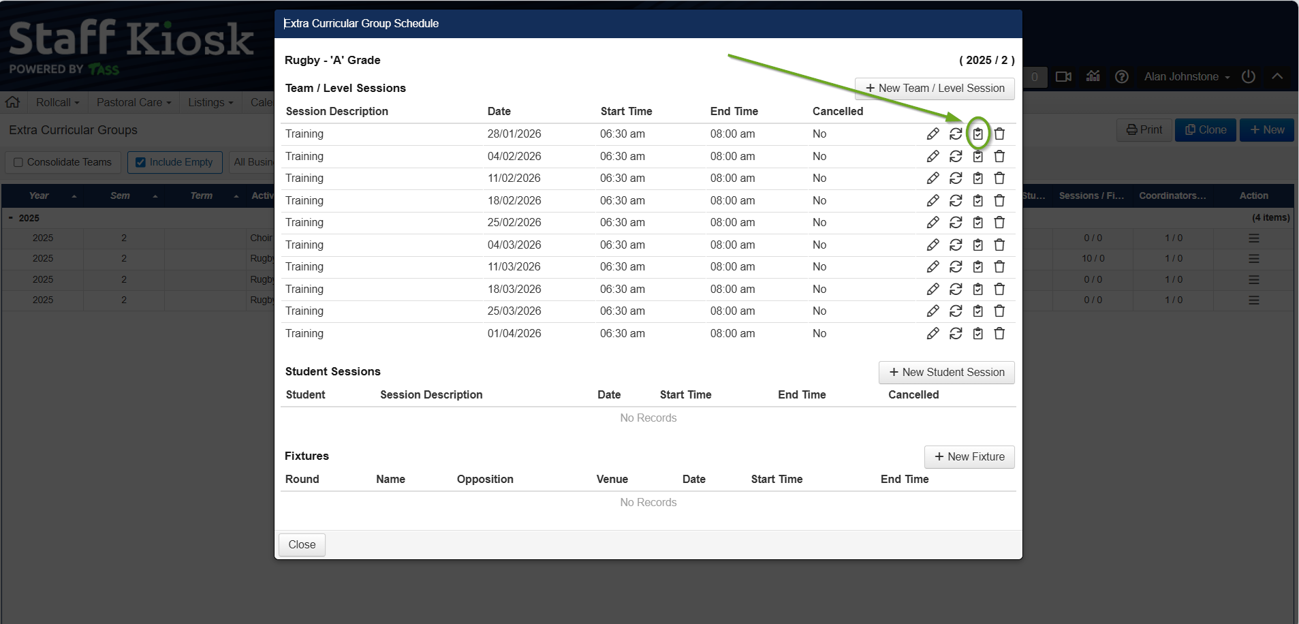
Task: Edit the 25/03/2026 Training session
Action: point(933,311)
